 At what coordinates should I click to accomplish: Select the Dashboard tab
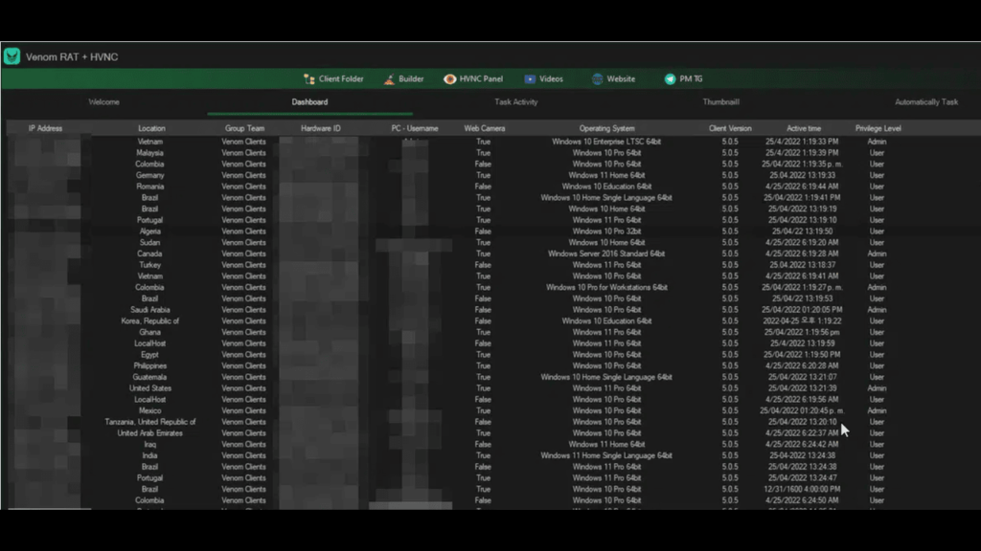[x=309, y=101]
